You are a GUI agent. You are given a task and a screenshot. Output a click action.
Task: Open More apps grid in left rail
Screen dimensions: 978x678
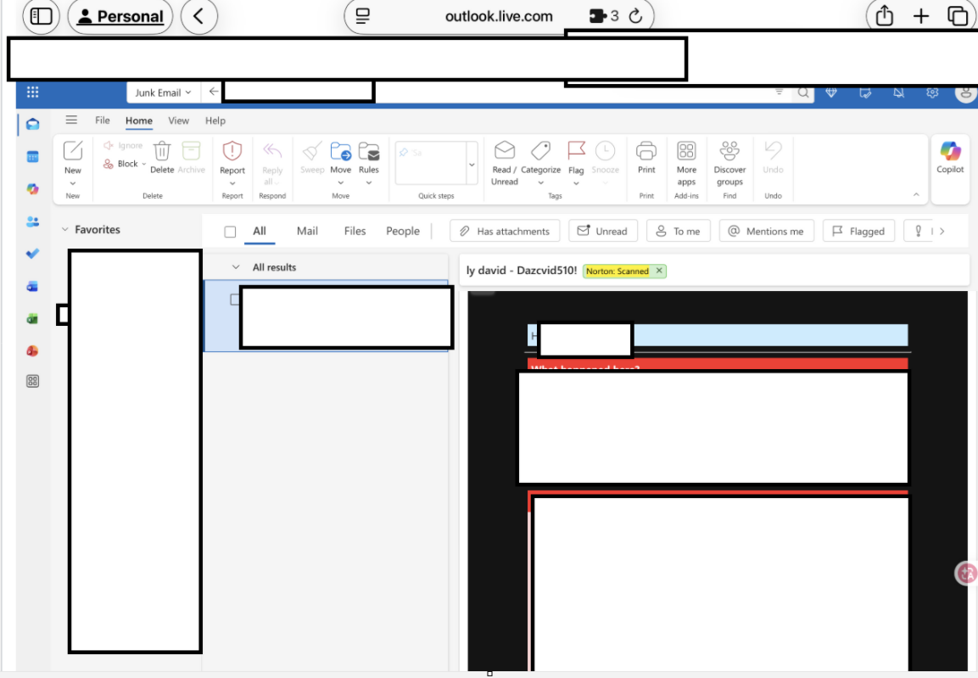tap(32, 381)
